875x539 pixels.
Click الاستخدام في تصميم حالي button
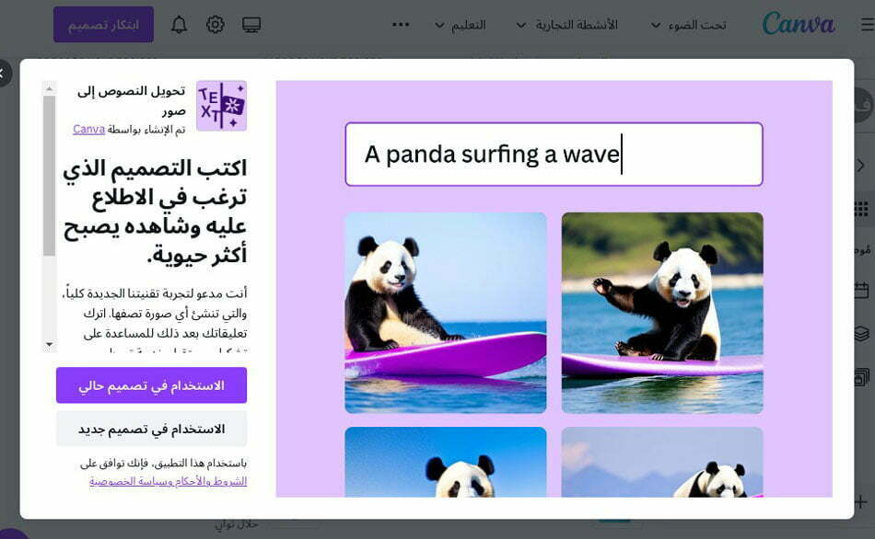tap(151, 385)
